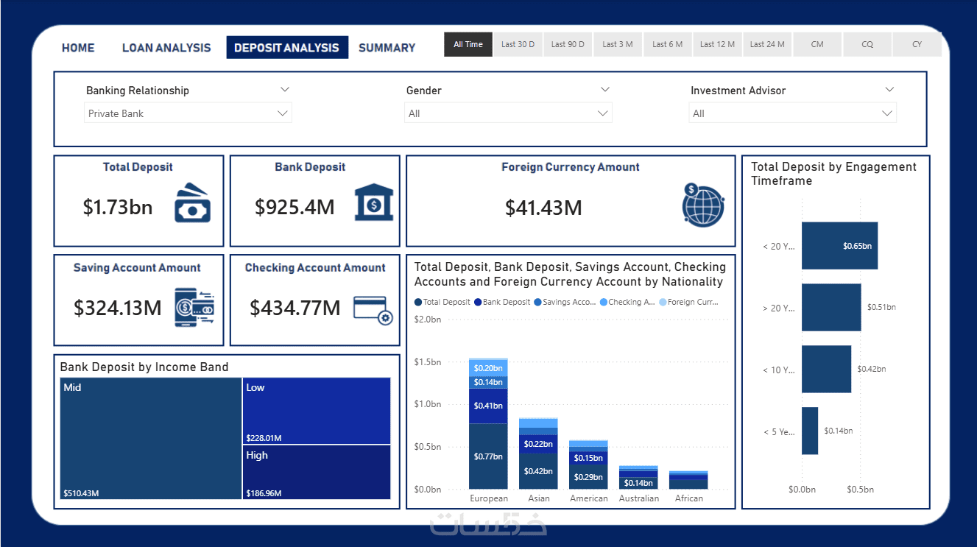Click the Total Deposit by Engagement Timeframe title
977x547 pixels.
click(833, 174)
